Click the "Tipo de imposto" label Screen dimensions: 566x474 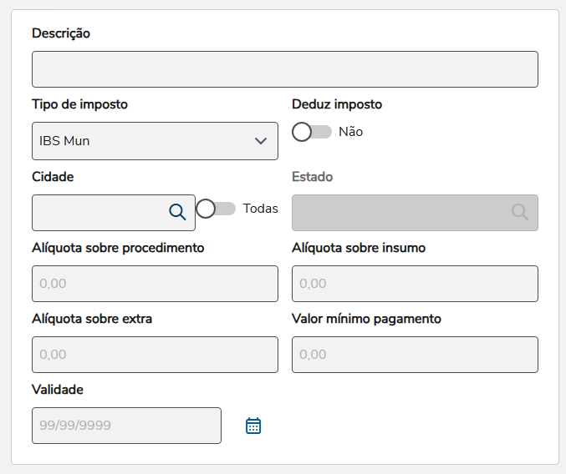pyautogui.click(x=80, y=105)
